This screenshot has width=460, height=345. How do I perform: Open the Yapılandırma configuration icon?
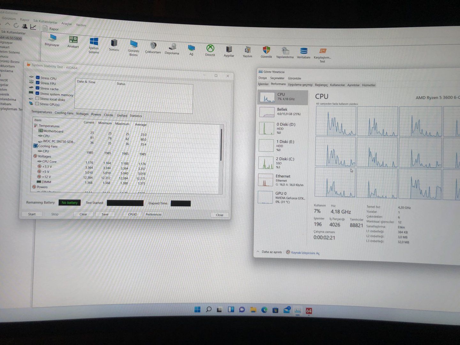pyautogui.click(x=285, y=53)
